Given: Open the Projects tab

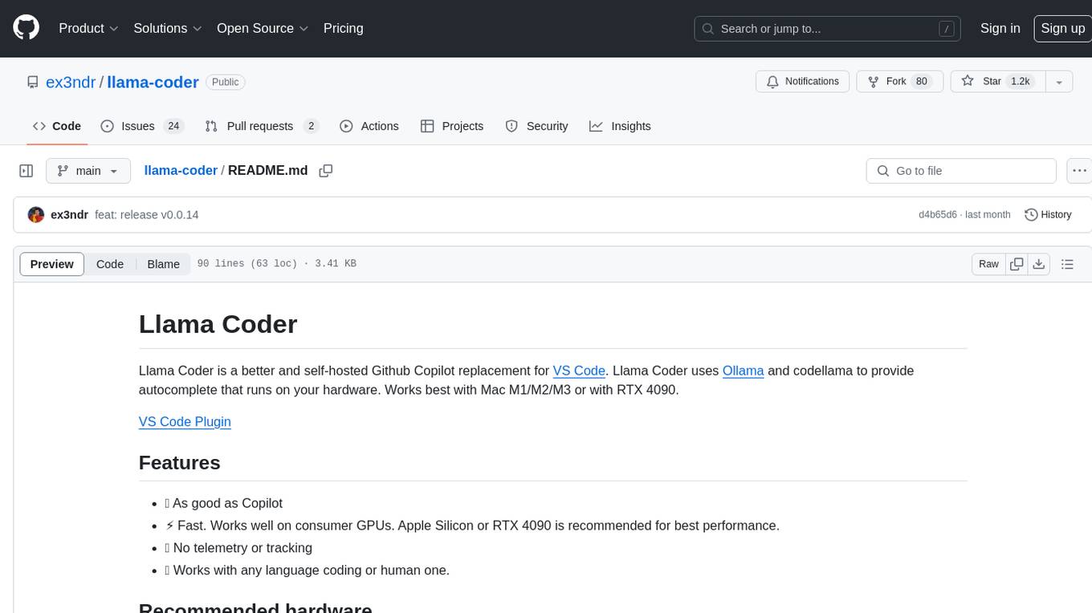Looking at the screenshot, I should pyautogui.click(x=452, y=126).
